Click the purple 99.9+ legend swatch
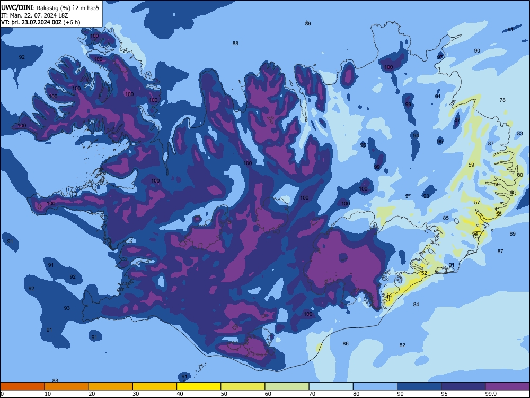Image resolution: width=530 pixels, height=398 pixels. [x=507, y=386]
